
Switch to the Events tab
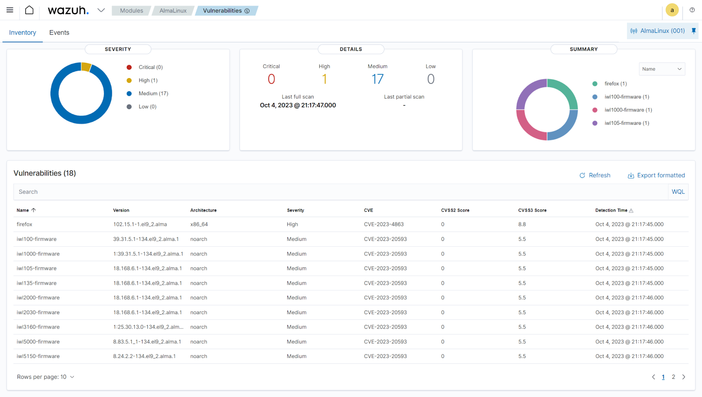click(x=59, y=32)
